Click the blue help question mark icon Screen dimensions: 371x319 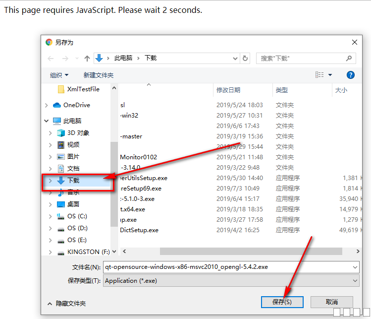coord(351,75)
